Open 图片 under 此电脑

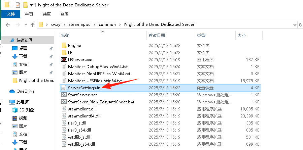[23, 126]
